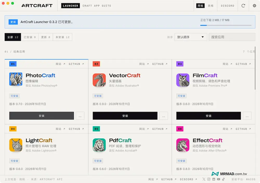Click text 版本 0.7.0 · 2026年10月11日
This screenshot has width=260, height=183.
(x=28, y=104)
